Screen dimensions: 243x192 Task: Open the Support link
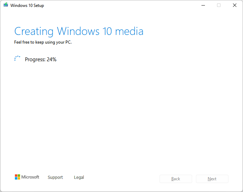pos(55,177)
